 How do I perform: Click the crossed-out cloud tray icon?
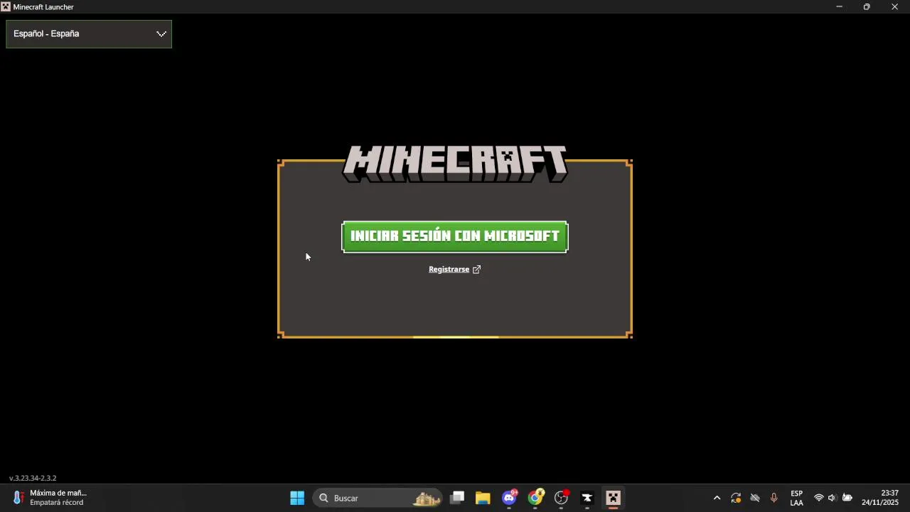coord(755,498)
